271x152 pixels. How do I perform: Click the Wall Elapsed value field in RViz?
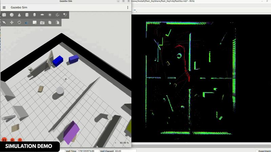[x=125, y=151]
